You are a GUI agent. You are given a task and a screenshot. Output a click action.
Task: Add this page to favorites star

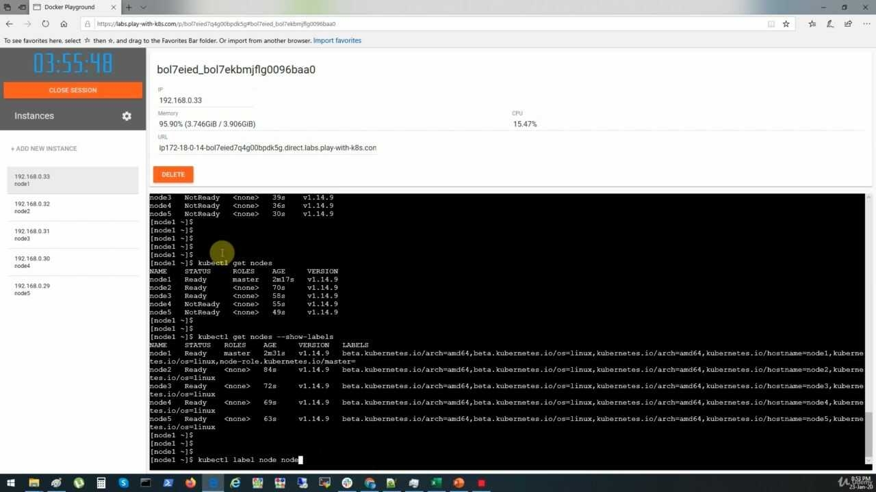[786, 23]
